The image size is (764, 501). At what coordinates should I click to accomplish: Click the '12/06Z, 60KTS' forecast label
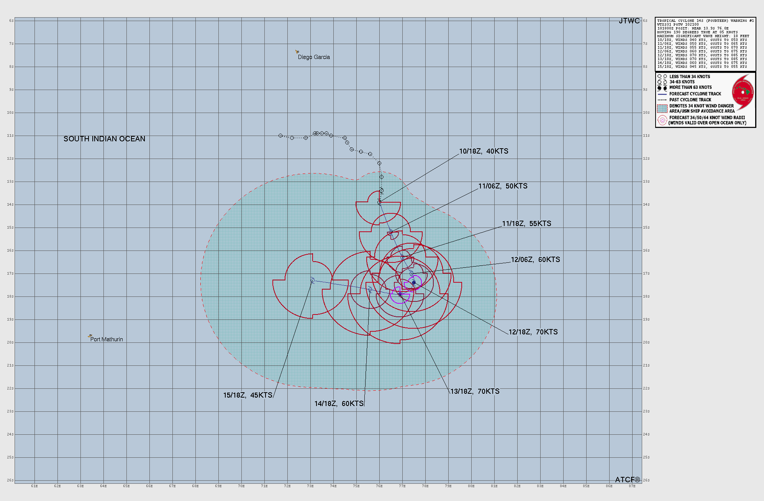[x=535, y=260]
